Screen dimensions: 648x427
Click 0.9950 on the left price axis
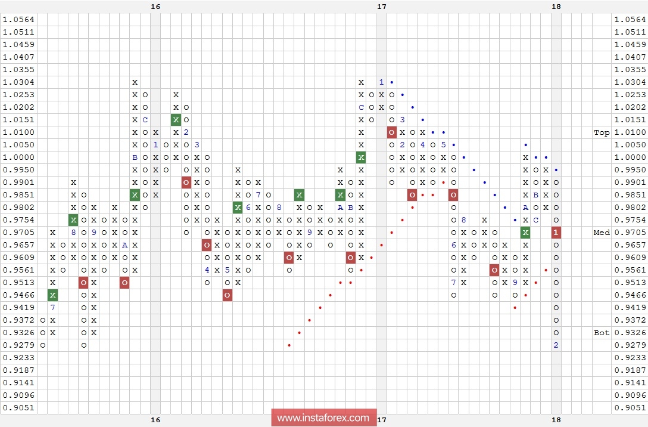(18, 169)
